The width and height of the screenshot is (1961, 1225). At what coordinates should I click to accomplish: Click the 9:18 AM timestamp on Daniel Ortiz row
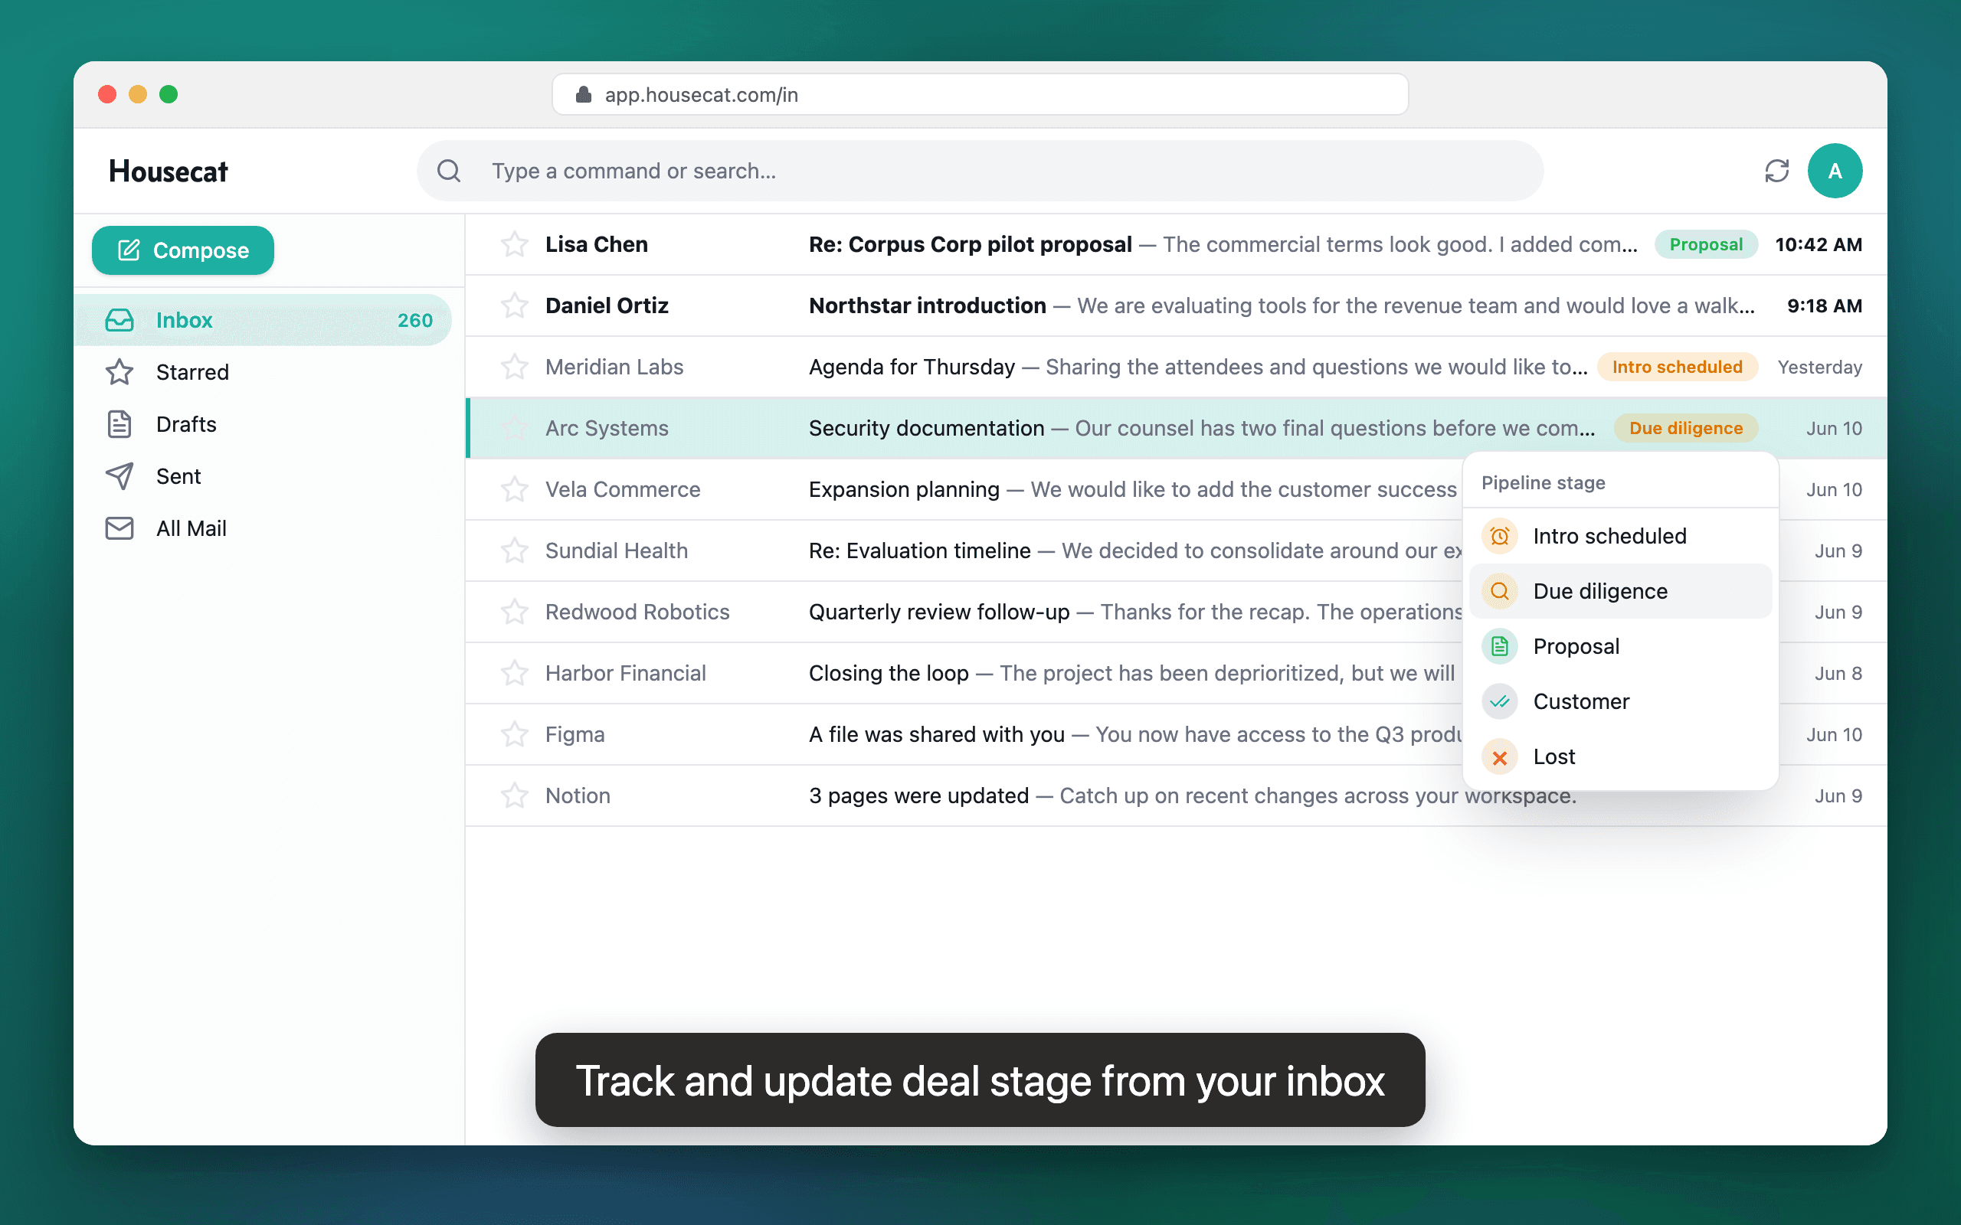point(1824,305)
